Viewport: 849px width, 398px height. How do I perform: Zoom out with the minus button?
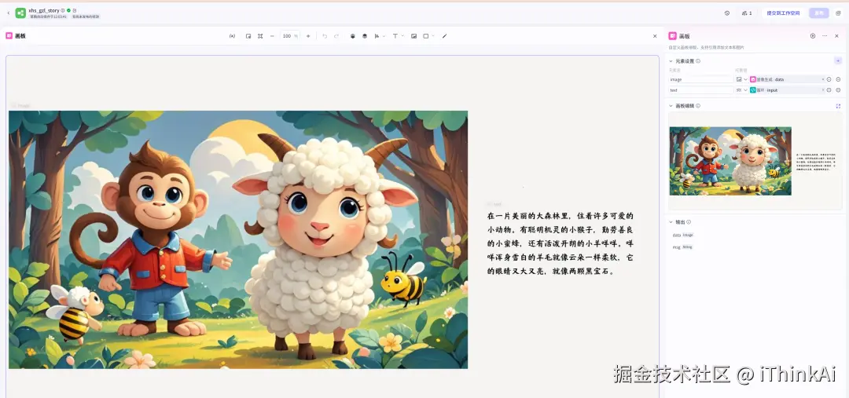[x=272, y=36]
